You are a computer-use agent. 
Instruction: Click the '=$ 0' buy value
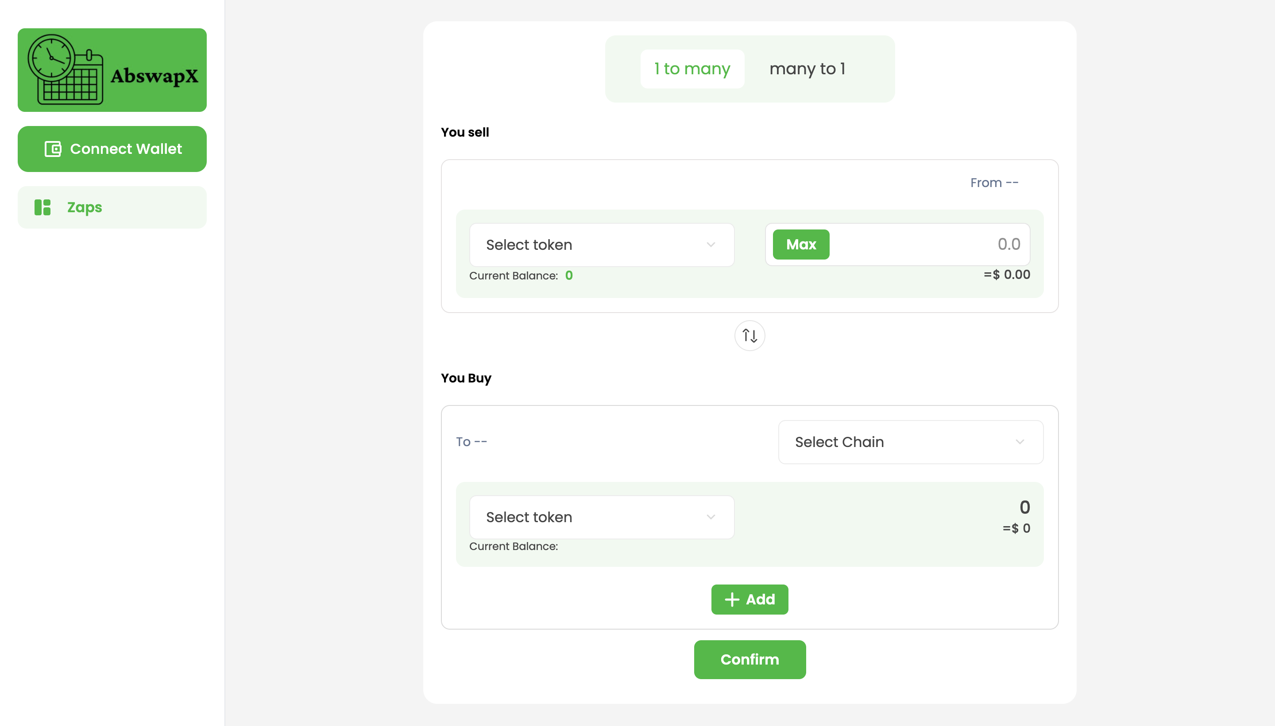point(1016,528)
